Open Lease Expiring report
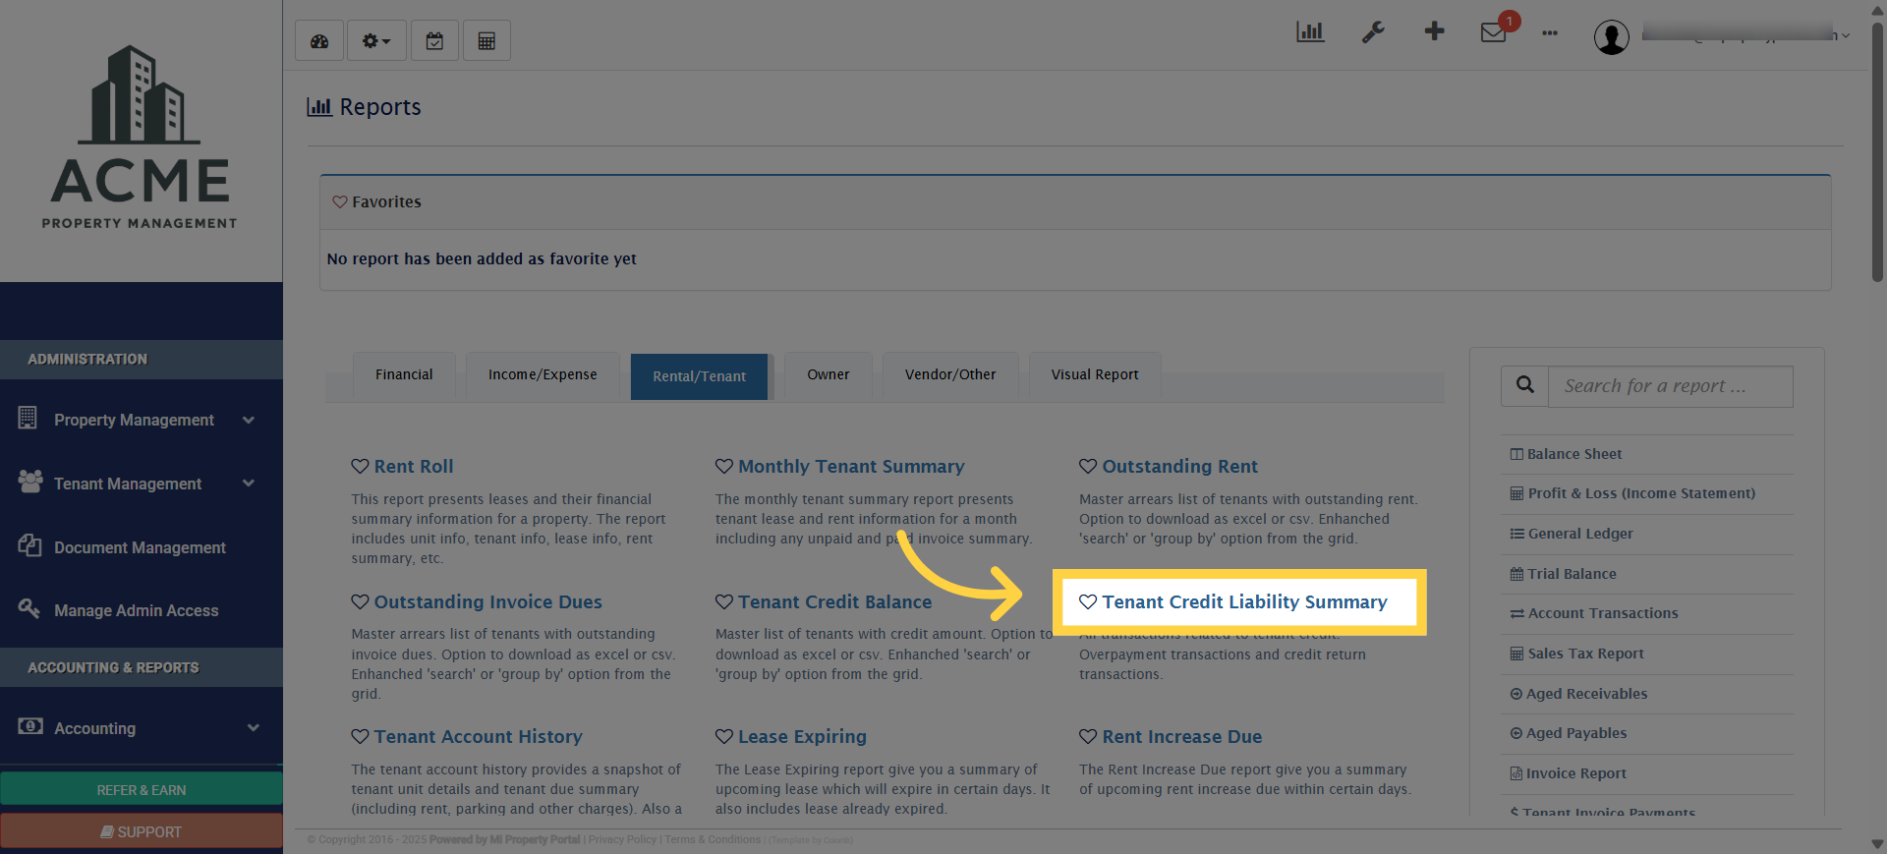1887x854 pixels. click(x=802, y=737)
